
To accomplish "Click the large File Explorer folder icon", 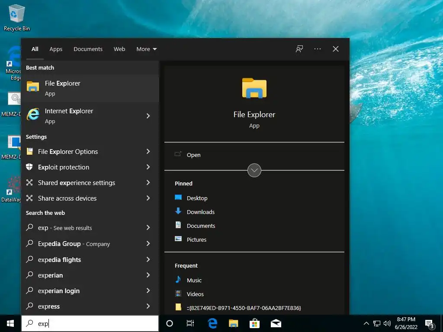I will [x=254, y=88].
